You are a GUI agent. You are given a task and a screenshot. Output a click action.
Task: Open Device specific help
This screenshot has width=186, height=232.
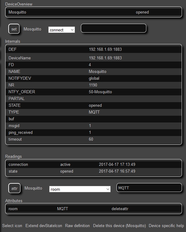166,226
